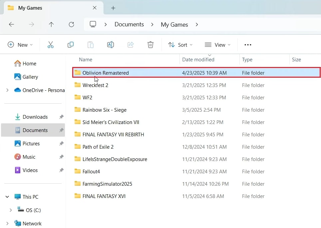Viewport: 321px width, 228px height.
Task: Open Pictures in navigation pane
Action: [x=31, y=143]
